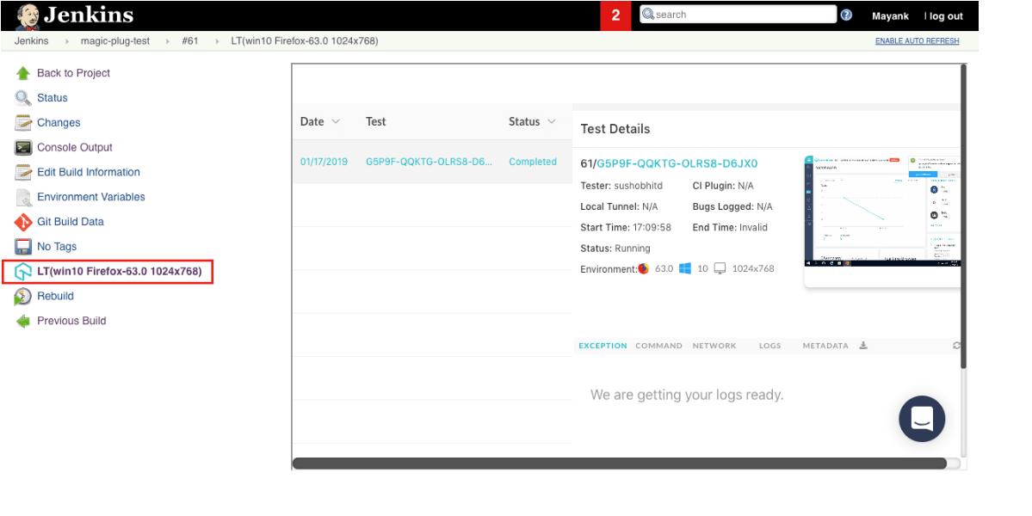Switch to the NETWORK tab
Image resolution: width=1032 pixels, height=516 pixels.
(714, 346)
